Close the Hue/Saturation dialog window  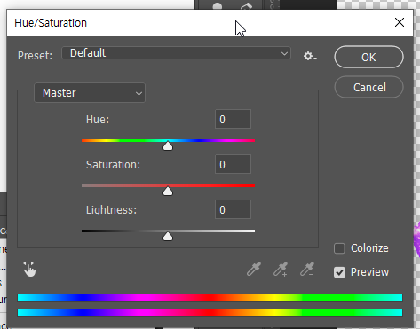click(x=400, y=22)
